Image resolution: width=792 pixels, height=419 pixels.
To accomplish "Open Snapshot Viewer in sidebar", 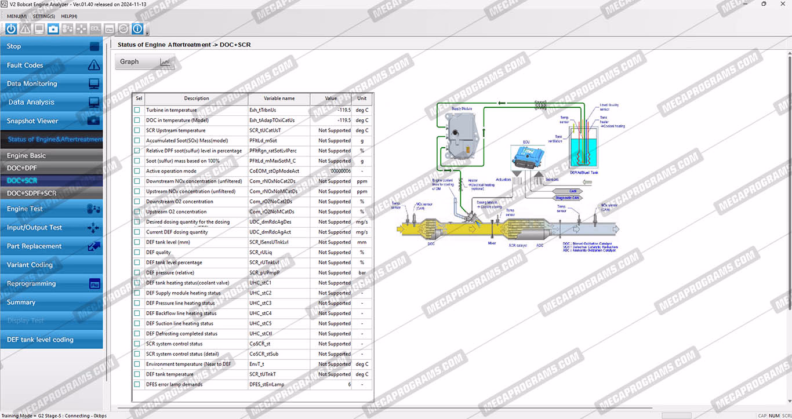I will [51, 121].
